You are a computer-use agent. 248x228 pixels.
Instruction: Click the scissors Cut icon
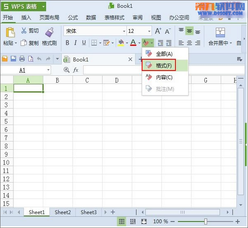coord(24,30)
